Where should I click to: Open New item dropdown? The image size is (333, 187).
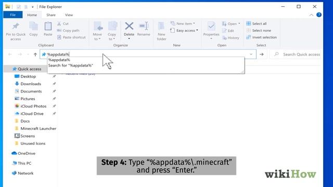tap(183, 23)
